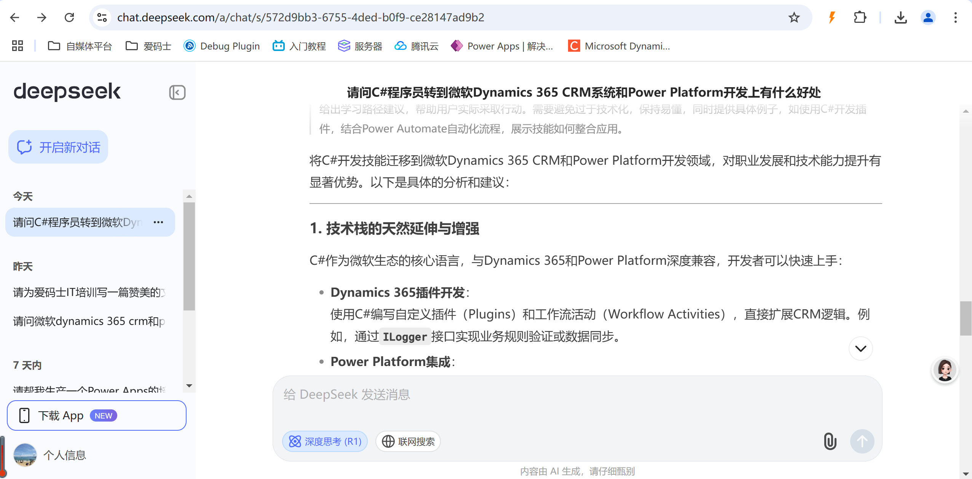
Task: Click the address bar URL
Action: pyautogui.click(x=301, y=18)
